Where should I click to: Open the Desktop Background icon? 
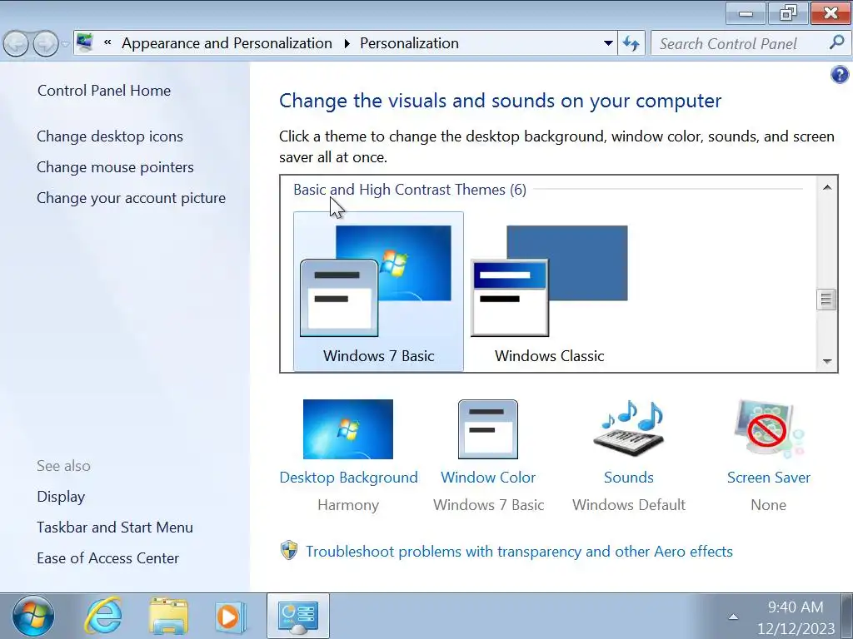(x=348, y=429)
